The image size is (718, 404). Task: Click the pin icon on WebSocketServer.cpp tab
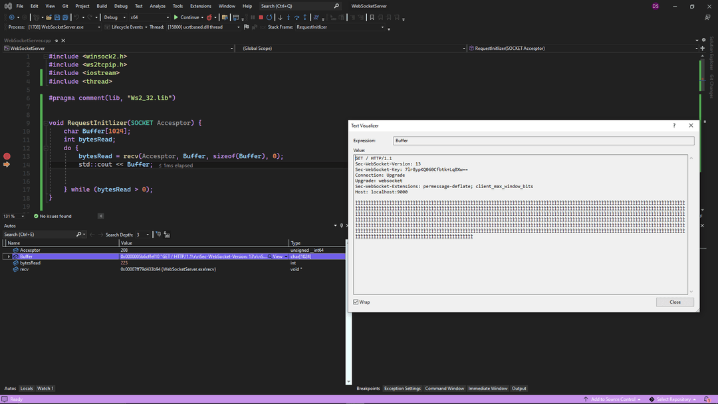click(57, 41)
